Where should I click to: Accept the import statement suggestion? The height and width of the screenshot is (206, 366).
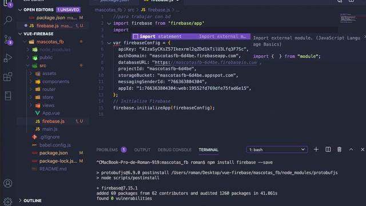tap(190, 37)
